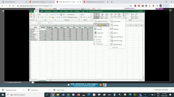Click the show all downloads button
The image size is (174, 97).
point(161,90)
